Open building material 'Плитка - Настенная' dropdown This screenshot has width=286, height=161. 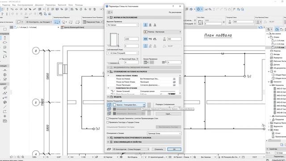pos(162,32)
